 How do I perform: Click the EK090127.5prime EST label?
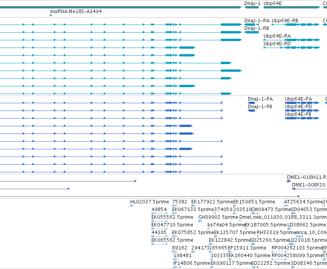pos(231,263)
